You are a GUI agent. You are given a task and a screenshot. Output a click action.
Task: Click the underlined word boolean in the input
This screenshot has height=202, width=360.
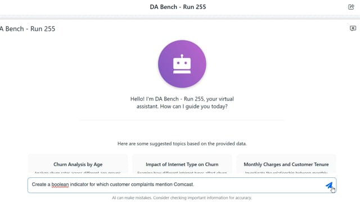coord(60,185)
